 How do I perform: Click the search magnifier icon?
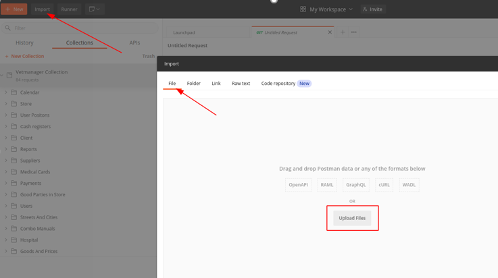coord(8,28)
